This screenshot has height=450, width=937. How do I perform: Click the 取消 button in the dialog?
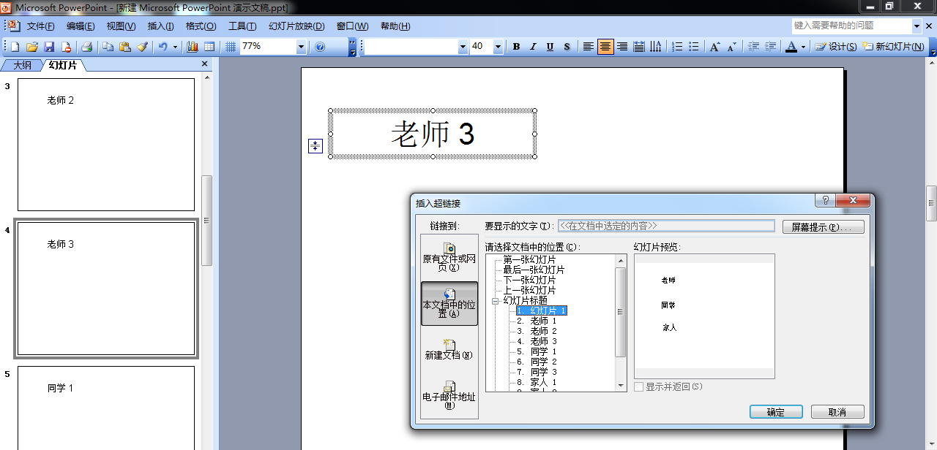coord(837,412)
